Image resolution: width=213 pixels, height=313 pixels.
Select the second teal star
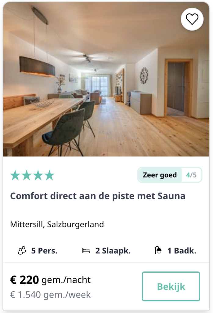(27, 175)
